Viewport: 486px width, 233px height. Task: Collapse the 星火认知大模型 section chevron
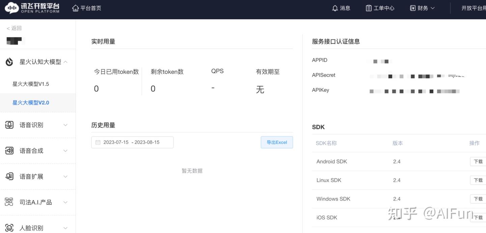pos(65,62)
